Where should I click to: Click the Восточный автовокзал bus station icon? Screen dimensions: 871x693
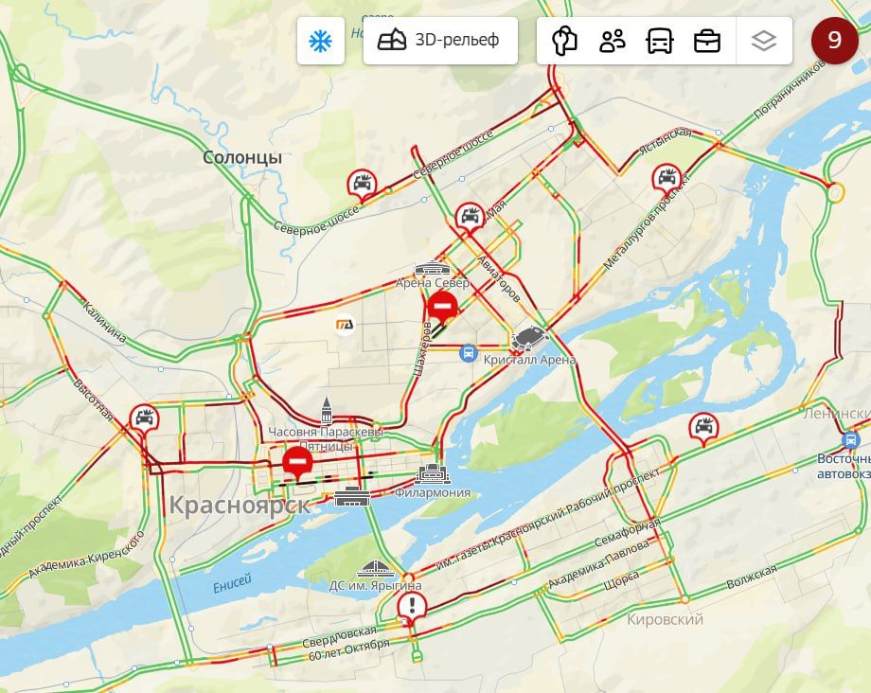tap(850, 440)
